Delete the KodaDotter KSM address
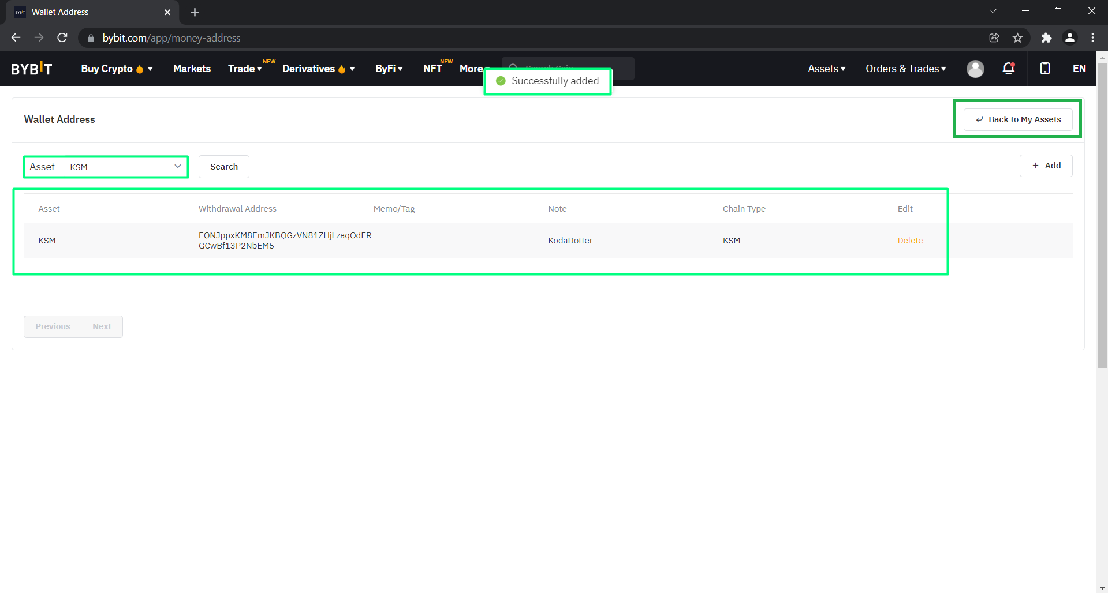 [910, 241]
